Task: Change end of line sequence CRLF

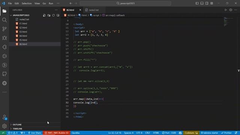Action: click(147, 133)
